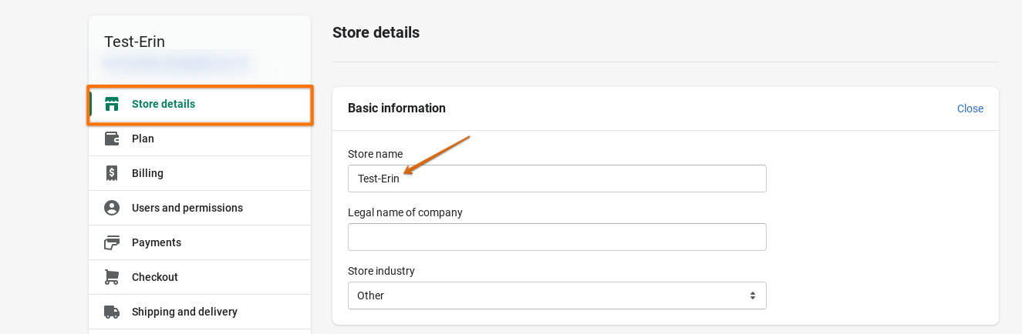Select Shipping and delivery label

184,312
